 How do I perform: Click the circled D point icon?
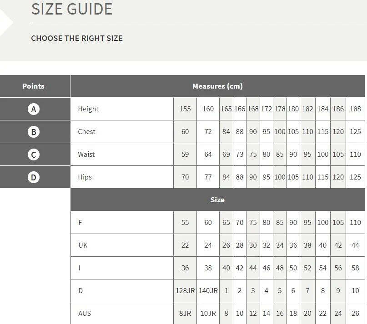coord(34,177)
